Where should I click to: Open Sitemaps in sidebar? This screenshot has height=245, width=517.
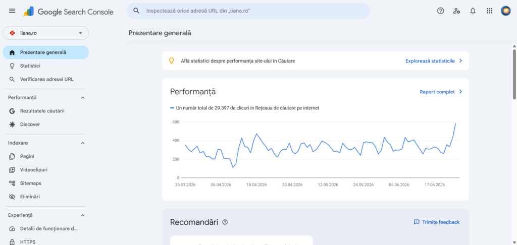[x=45, y=183]
